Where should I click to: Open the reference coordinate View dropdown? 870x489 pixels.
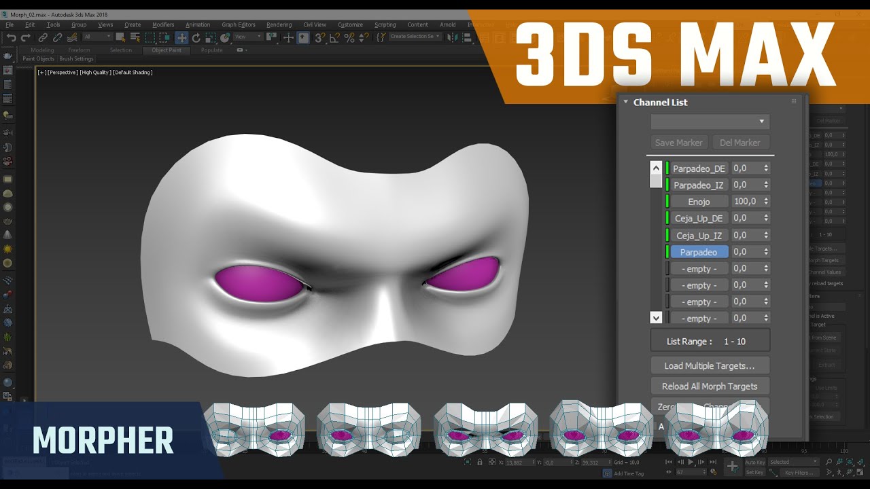click(248, 37)
